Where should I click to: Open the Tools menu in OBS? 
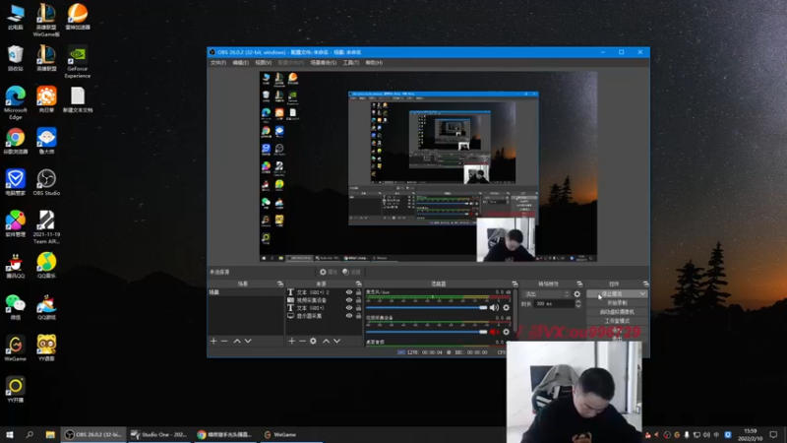coord(351,63)
